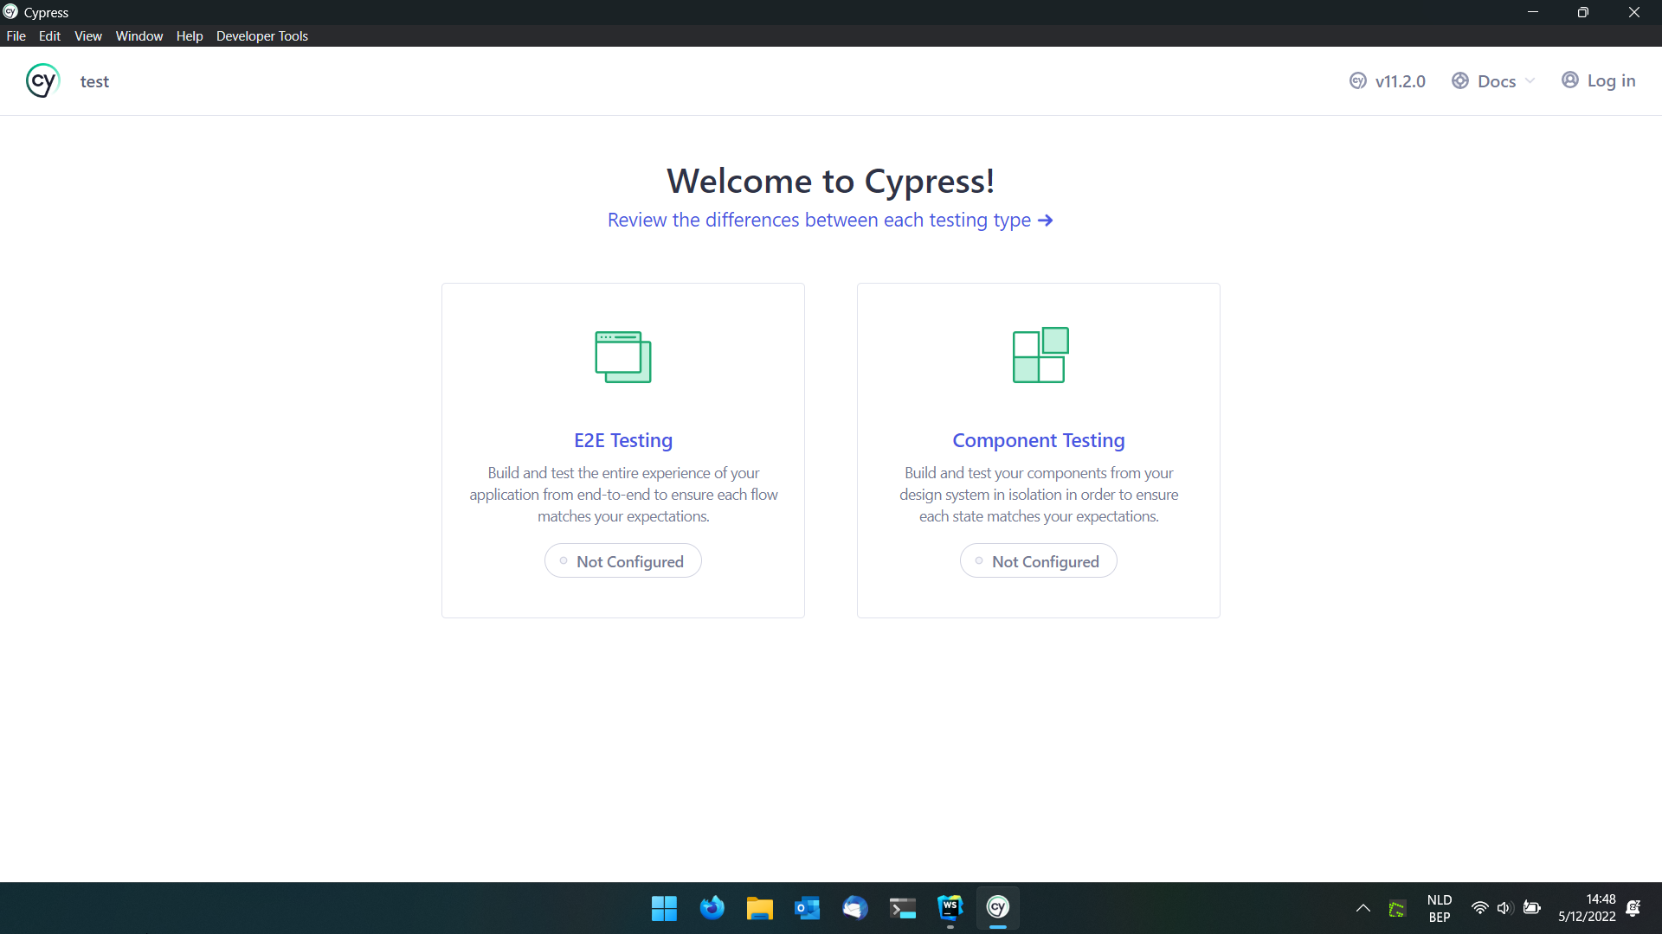Click the Log in button
1662x934 pixels.
[x=1599, y=80]
